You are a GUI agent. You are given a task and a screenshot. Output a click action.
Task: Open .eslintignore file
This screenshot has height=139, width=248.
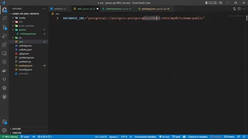click(28, 46)
